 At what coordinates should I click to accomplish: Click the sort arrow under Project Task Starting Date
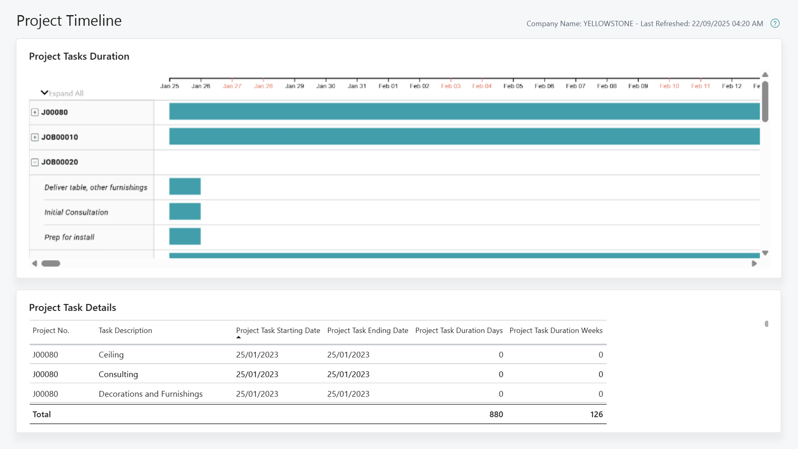pos(239,337)
